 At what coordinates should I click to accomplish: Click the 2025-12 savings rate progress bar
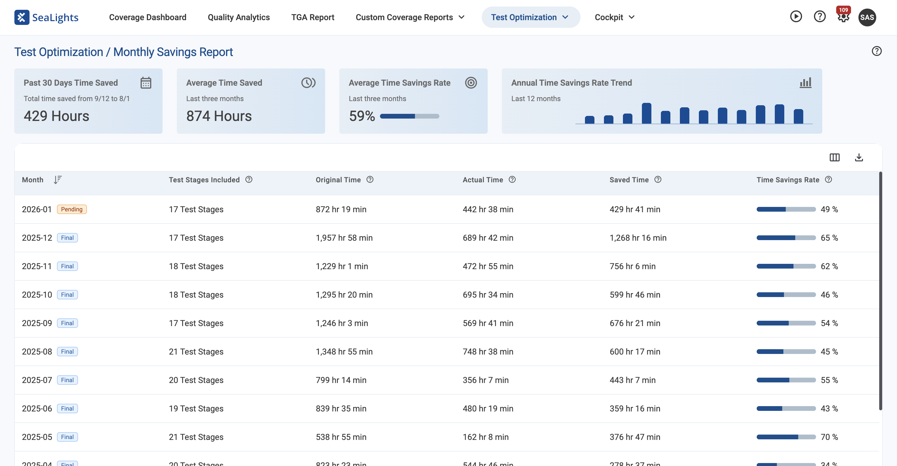coord(786,238)
